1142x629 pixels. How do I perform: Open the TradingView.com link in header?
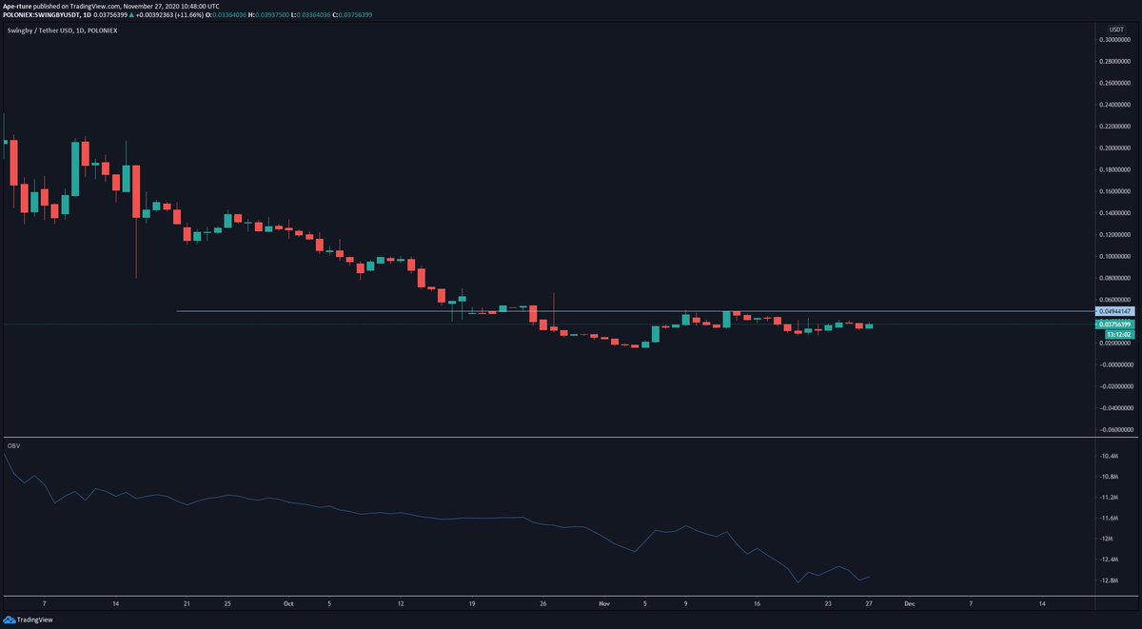point(94,7)
